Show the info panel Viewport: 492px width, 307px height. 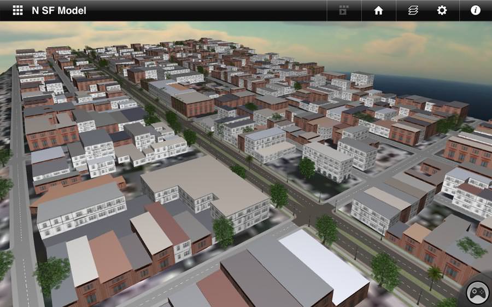pos(476,10)
